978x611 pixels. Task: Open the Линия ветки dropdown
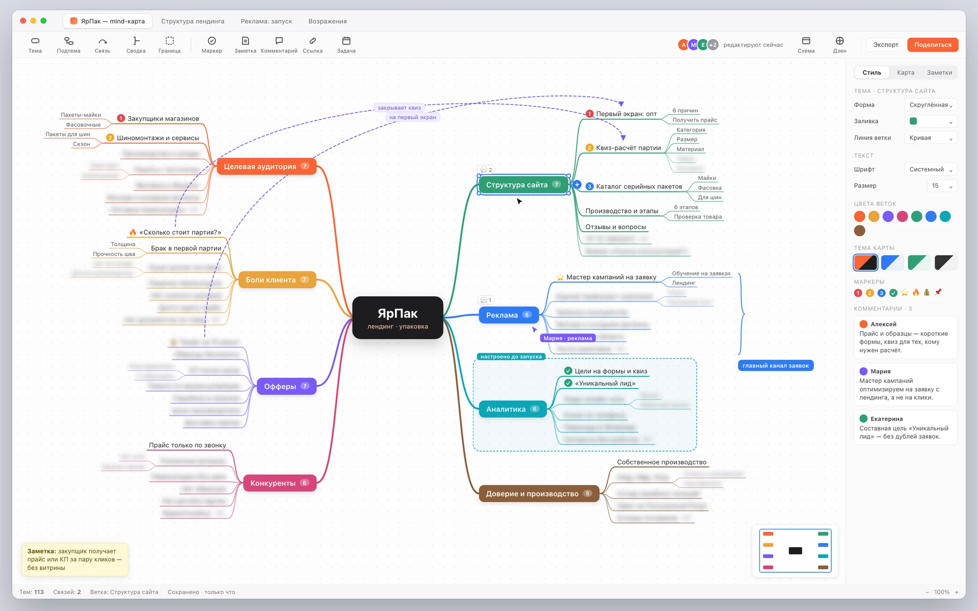tap(931, 137)
